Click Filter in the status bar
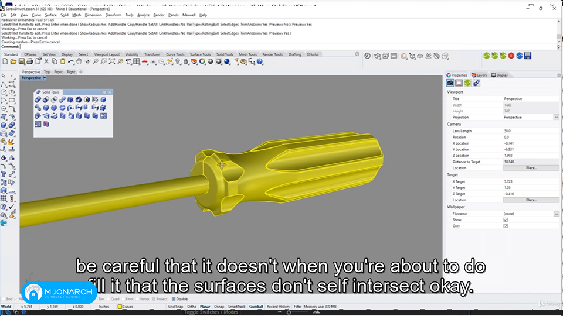This screenshot has height=316, width=563. point(298,307)
